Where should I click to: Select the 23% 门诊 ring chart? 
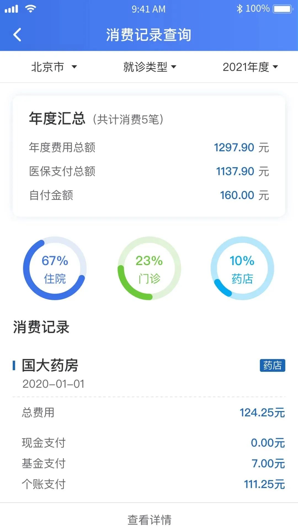[149, 268]
